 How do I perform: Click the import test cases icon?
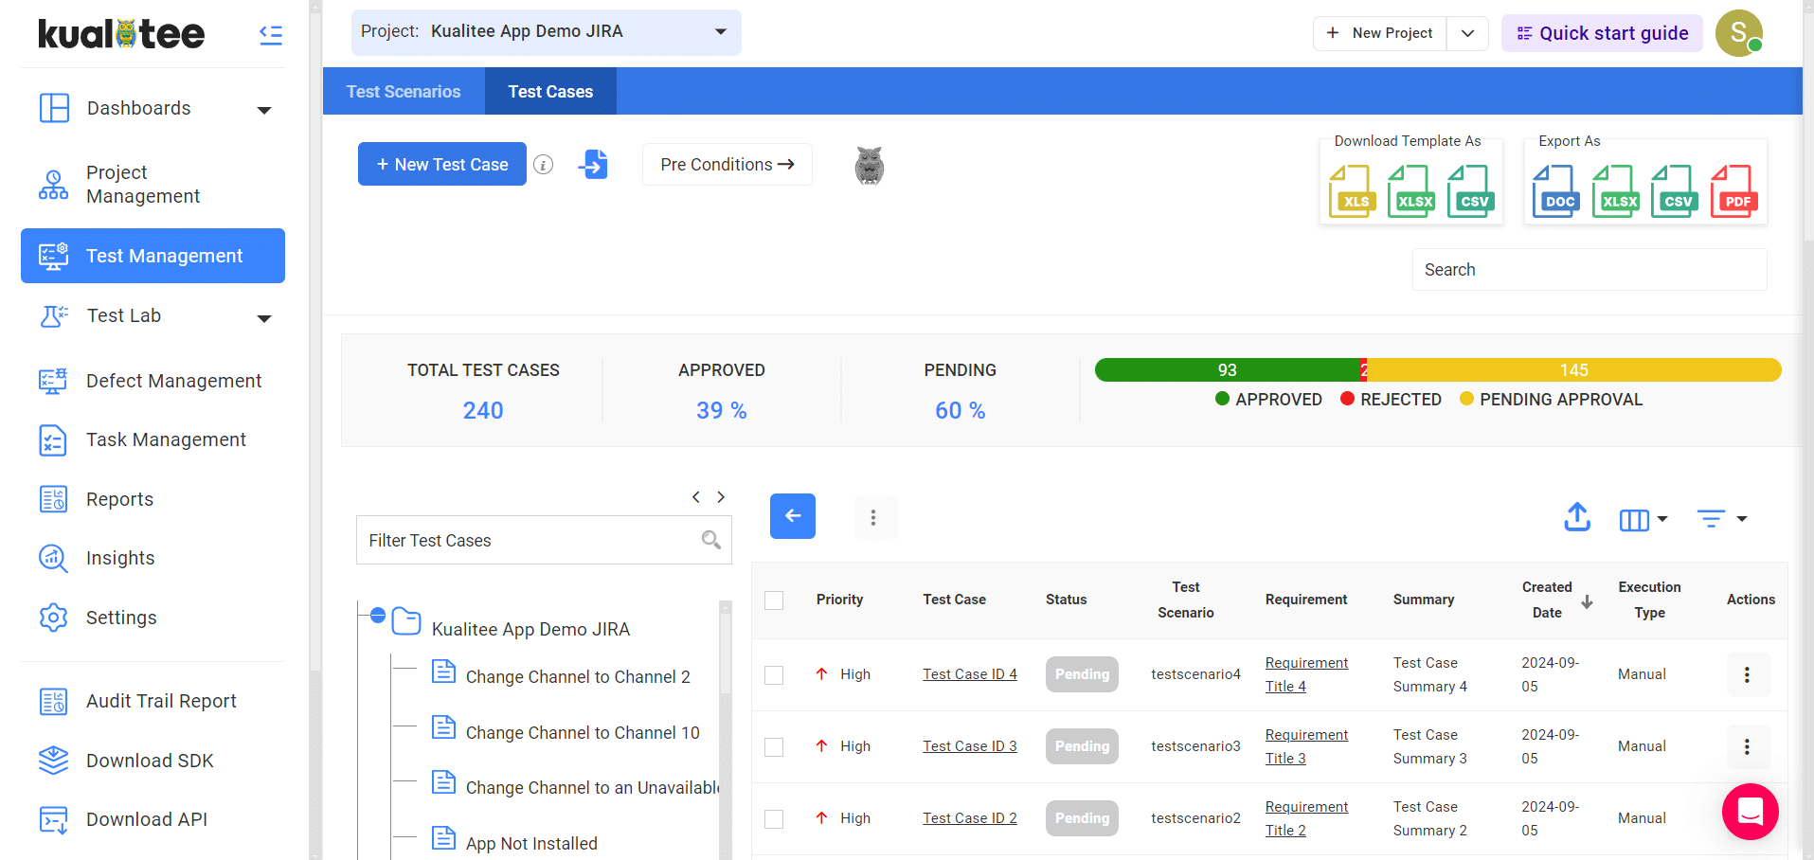(593, 165)
